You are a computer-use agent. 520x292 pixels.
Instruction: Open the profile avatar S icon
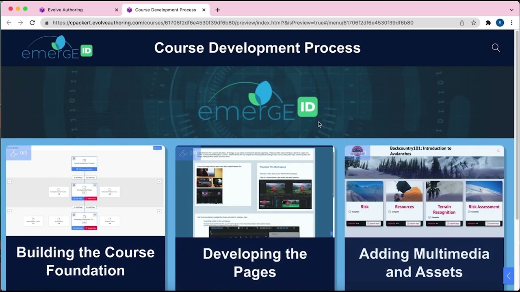(500, 23)
